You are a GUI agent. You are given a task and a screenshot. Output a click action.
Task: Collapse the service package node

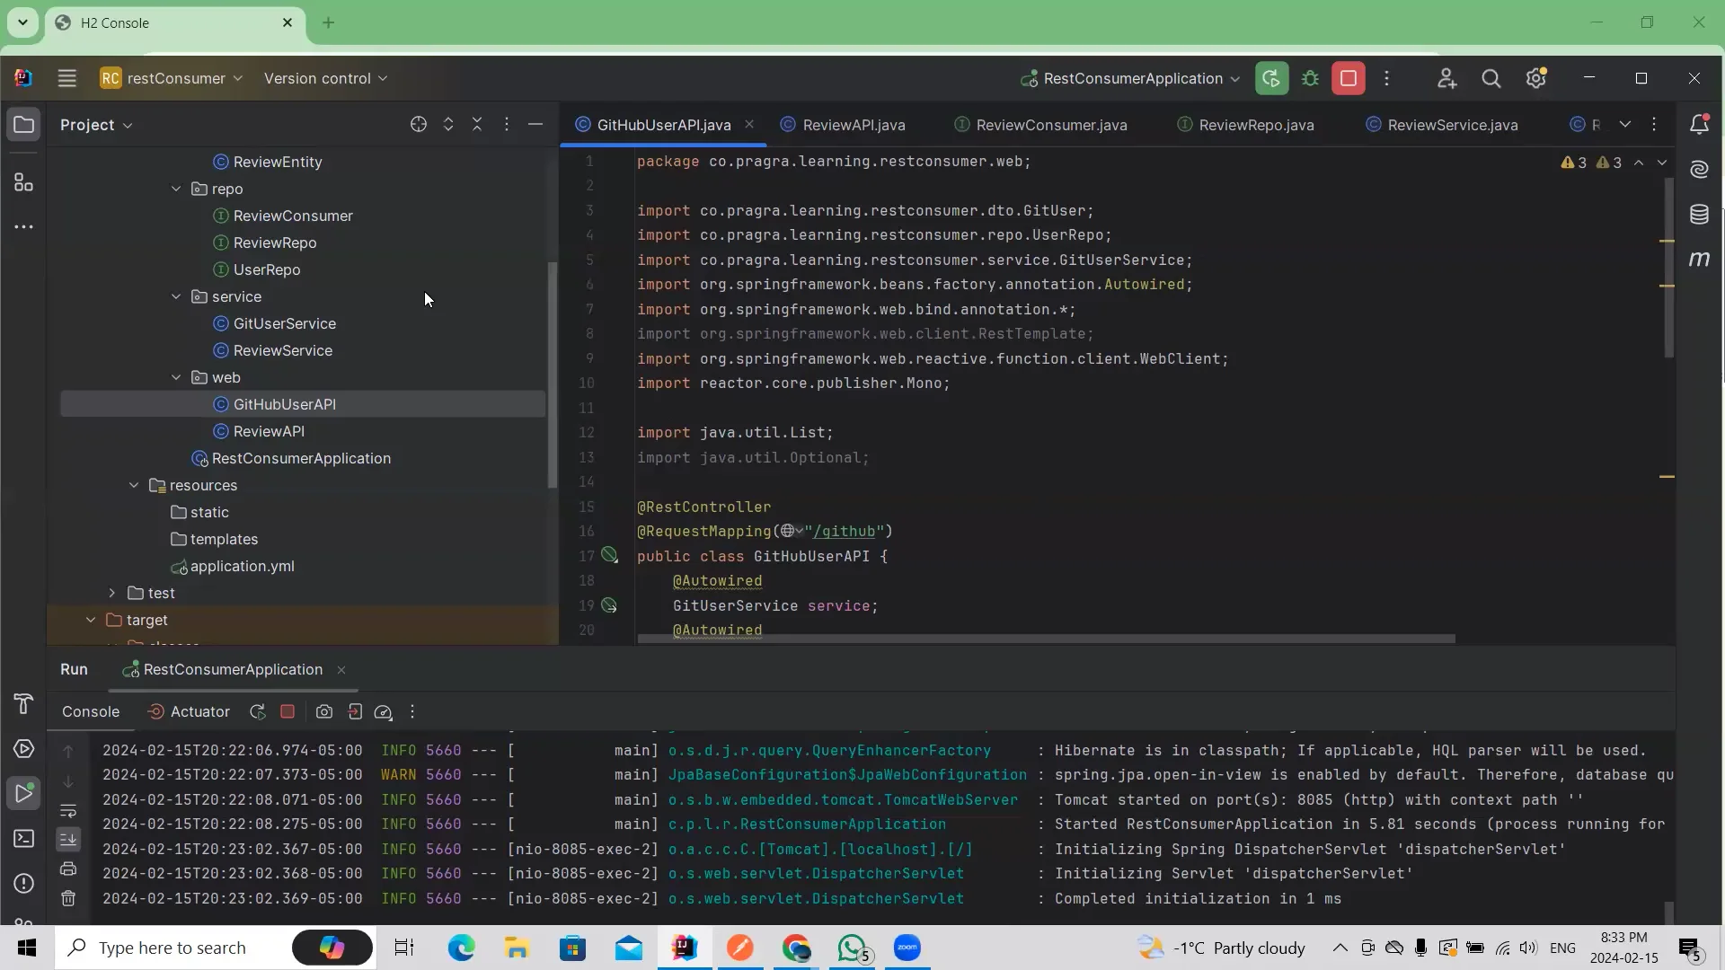176,296
